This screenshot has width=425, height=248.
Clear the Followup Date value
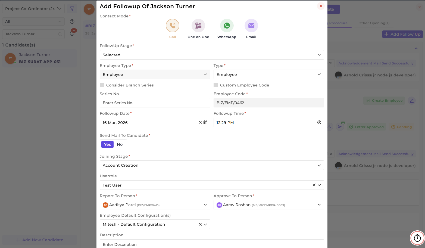tap(200, 122)
